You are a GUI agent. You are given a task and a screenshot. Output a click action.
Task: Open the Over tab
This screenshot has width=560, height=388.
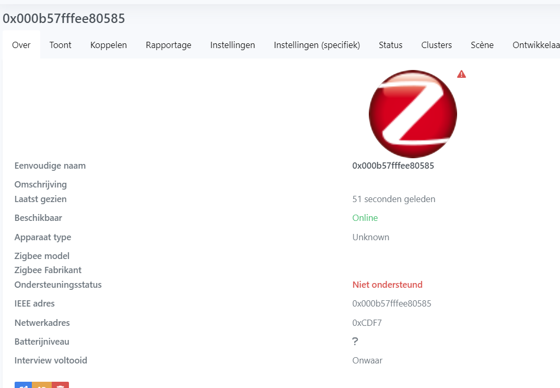pos(21,45)
